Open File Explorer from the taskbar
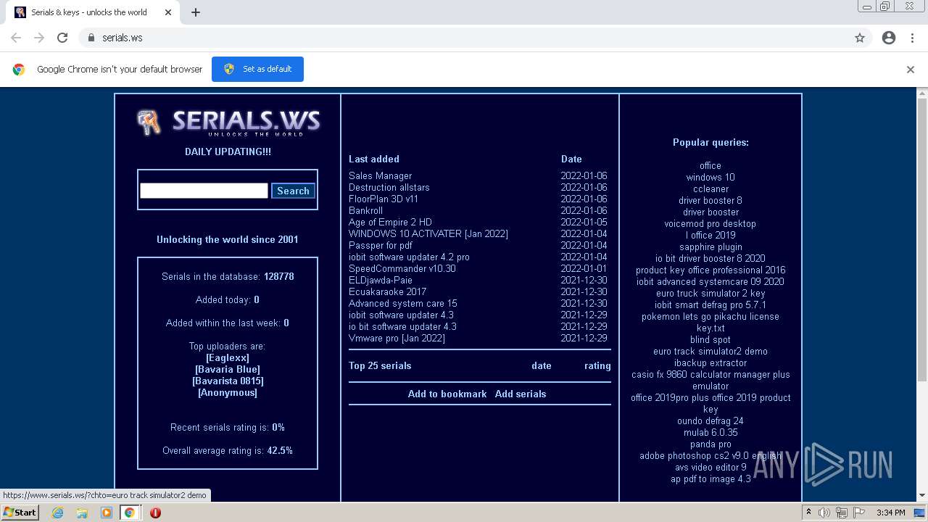The image size is (928, 522). (x=82, y=513)
